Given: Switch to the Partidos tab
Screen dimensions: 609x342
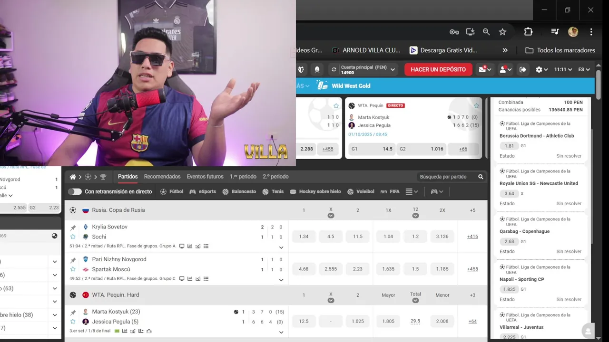Looking at the screenshot, I should 128,177.
